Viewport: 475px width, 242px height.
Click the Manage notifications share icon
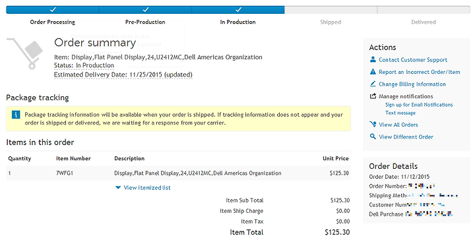[373, 96]
